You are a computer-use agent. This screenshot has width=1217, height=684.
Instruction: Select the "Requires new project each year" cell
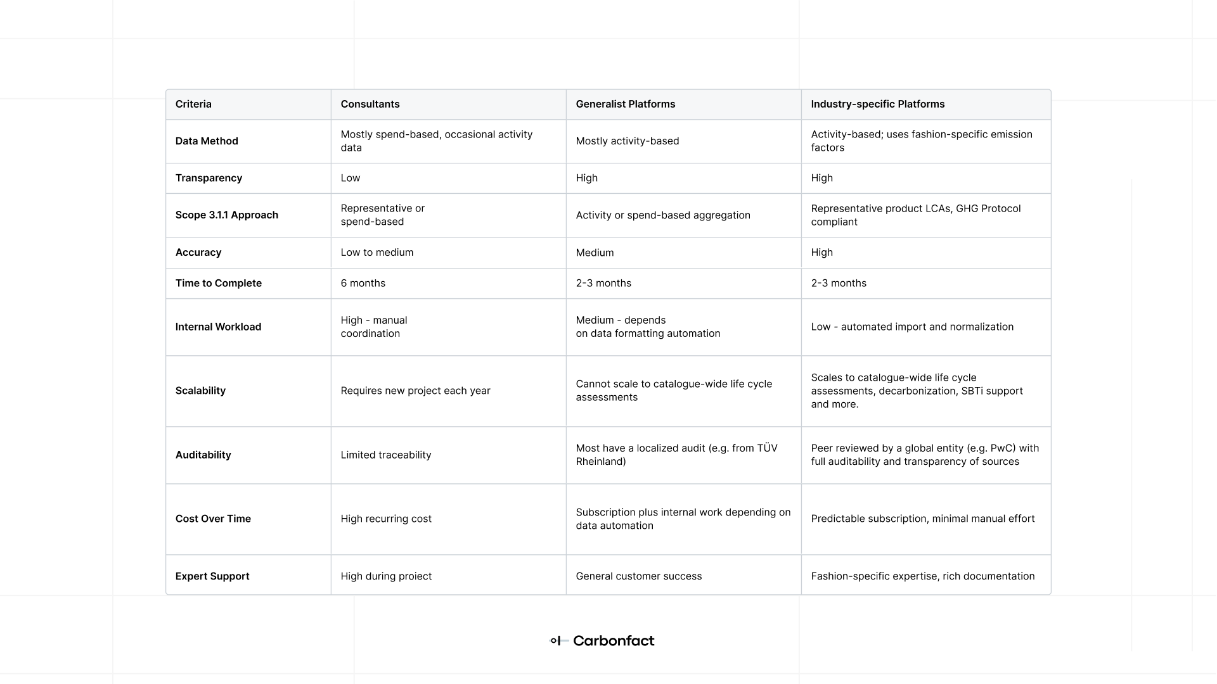(x=415, y=391)
